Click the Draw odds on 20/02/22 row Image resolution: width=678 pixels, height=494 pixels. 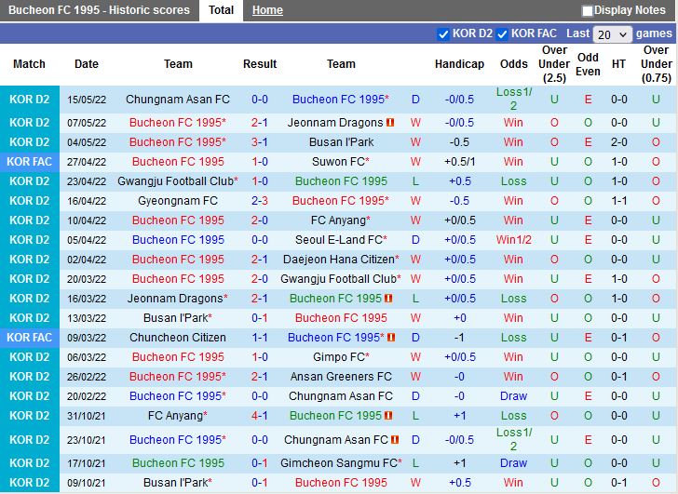[x=514, y=396]
